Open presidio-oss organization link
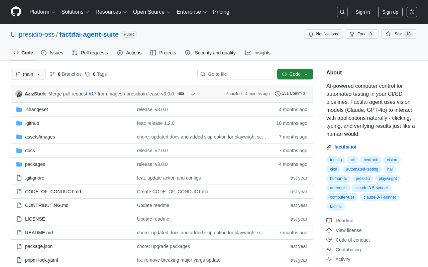 point(37,34)
